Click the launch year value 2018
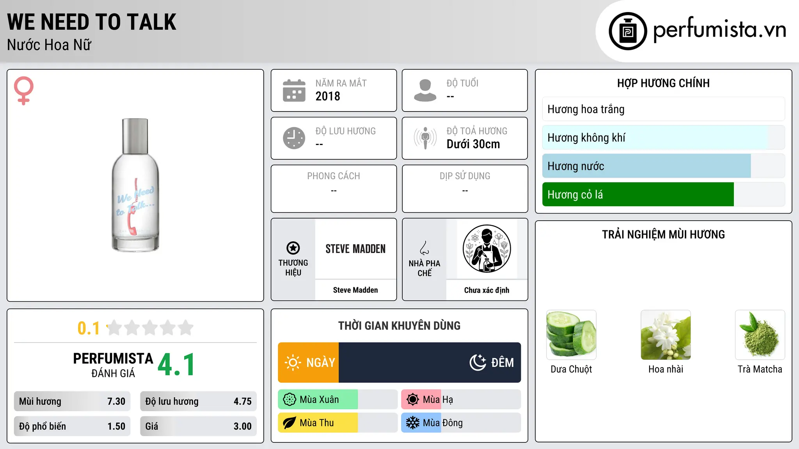The width and height of the screenshot is (799, 449). (328, 96)
